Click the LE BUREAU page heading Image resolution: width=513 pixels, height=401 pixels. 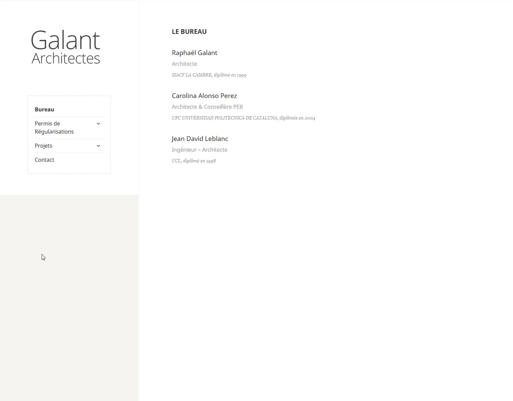189,32
